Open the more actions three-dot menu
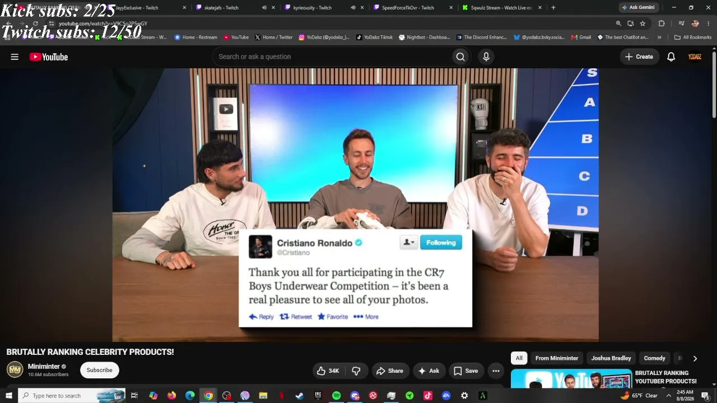 (496, 371)
